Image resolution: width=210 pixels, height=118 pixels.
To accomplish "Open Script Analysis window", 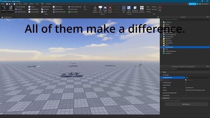I will tap(33, 9).
